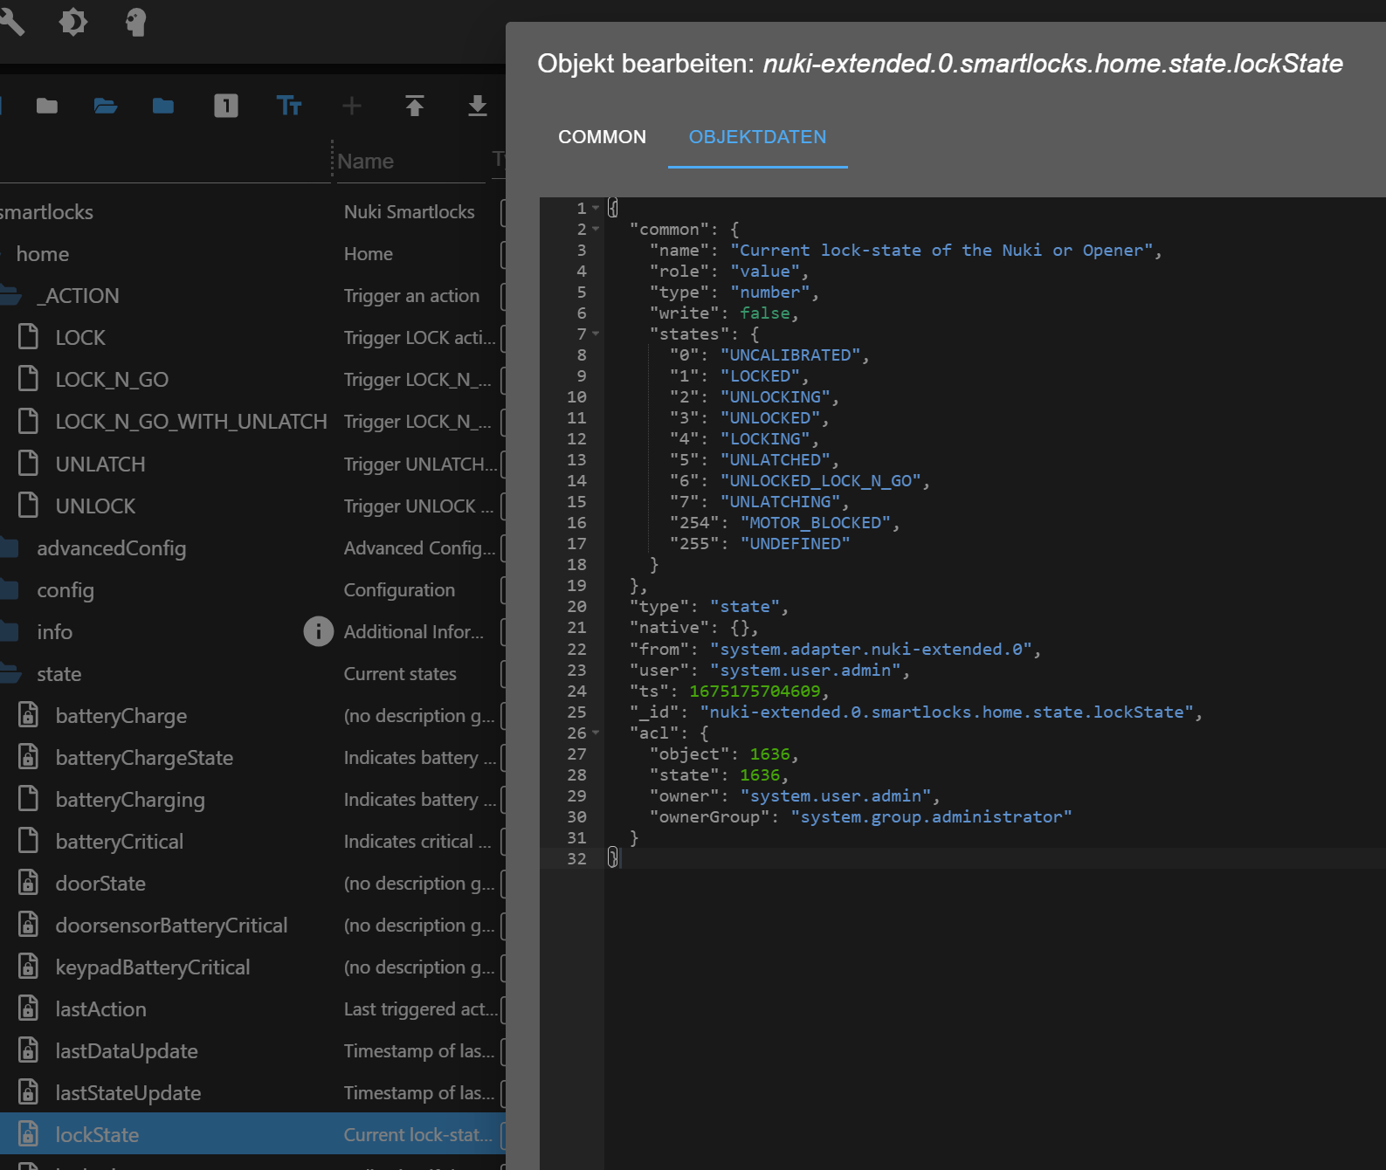Click "system.group.administrator" in editor
The height and width of the screenshot is (1170, 1386).
click(x=931, y=816)
